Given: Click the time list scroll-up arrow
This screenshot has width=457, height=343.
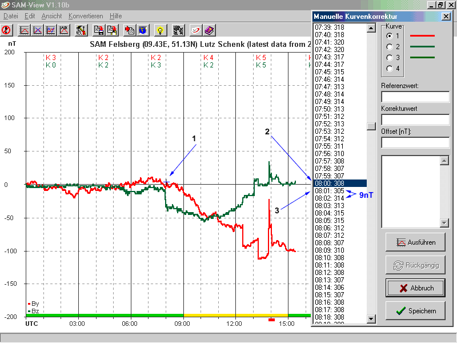Looking at the screenshot, I should pyautogui.click(x=371, y=28).
